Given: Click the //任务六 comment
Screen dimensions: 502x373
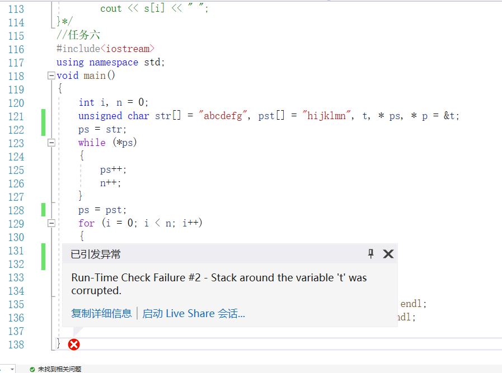Looking at the screenshot, I should pyautogui.click(x=78, y=35).
